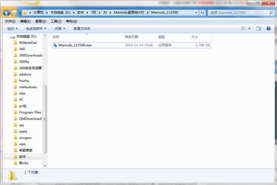Open the folder named just obs in the tree
Image resolution: width=277 pixels, height=185 pixels.
[x=19, y=93]
